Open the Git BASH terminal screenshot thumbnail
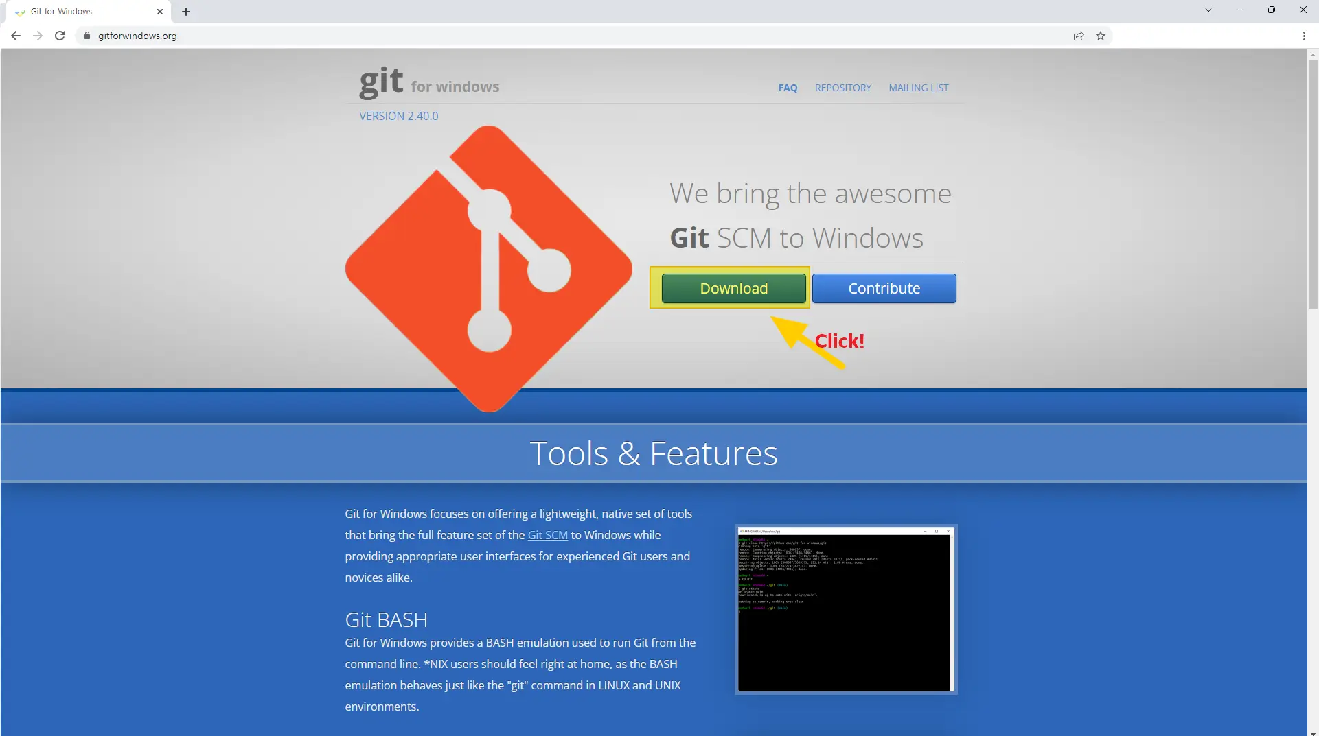Screen dimensions: 1319x736 pyautogui.click(x=846, y=609)
